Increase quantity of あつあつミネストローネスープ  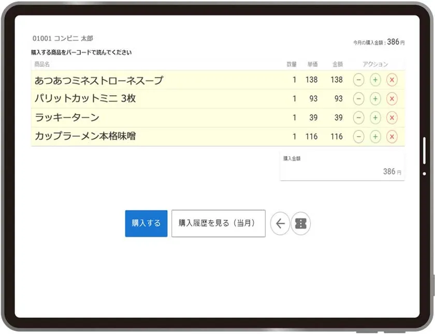click(375, 80)
